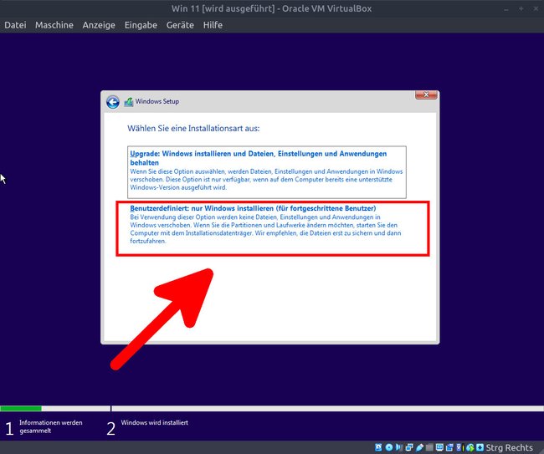Click the installation progress bar

coord(272,409)
